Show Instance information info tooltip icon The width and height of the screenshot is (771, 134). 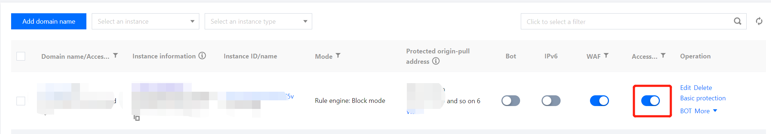tap(202, 56)
